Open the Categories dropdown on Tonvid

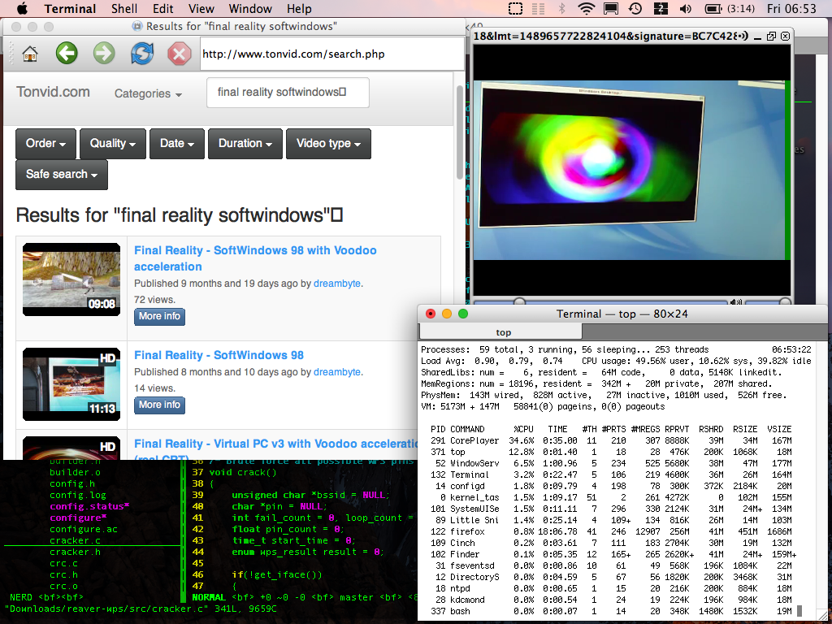coord(148,93)
